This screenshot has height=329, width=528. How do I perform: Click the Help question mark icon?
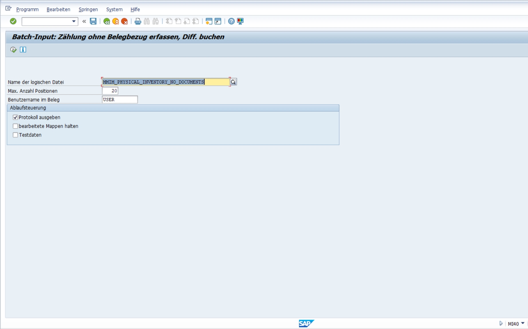[x=231, y=21]
